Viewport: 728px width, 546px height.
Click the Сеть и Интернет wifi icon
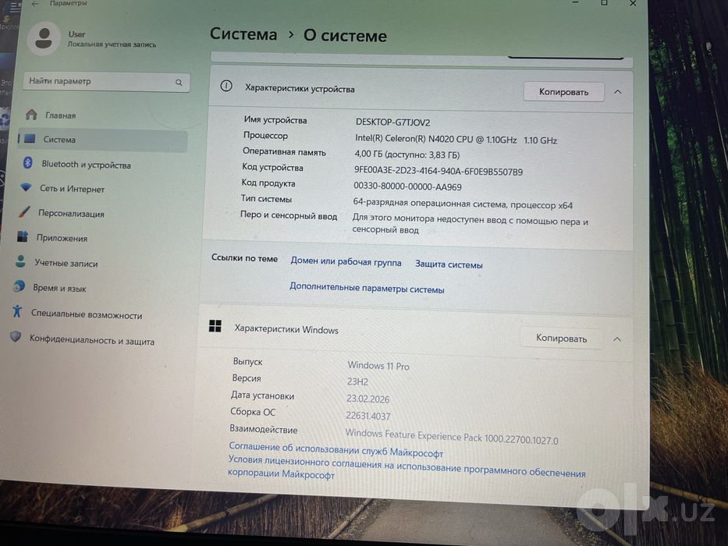tap(26, 187)
